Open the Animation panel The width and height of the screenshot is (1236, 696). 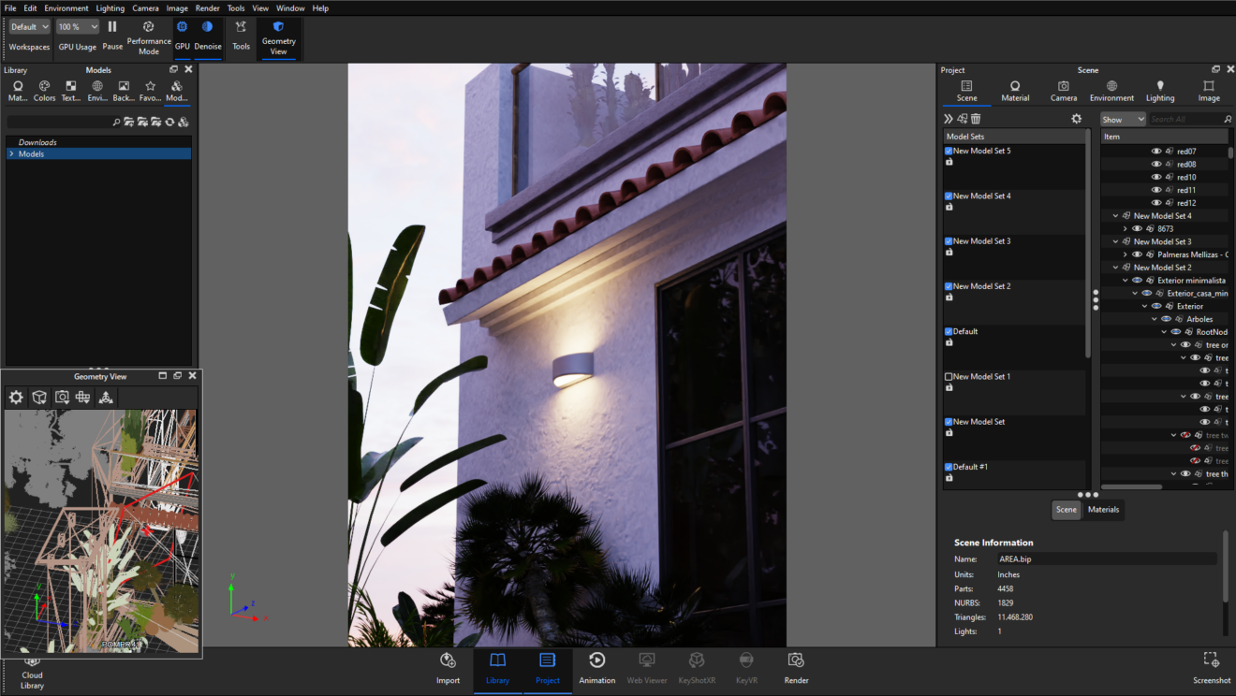coord(596,667)
